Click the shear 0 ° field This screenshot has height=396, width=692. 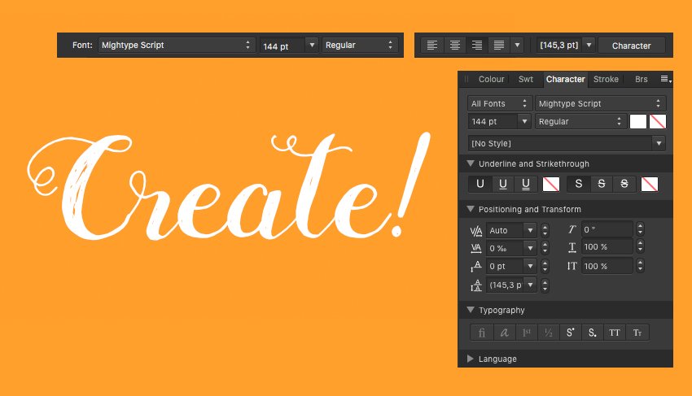click(607, 229)
